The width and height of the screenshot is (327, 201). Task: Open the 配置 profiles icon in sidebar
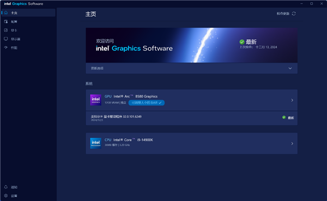pyautogui.click(x=6, y=21)
